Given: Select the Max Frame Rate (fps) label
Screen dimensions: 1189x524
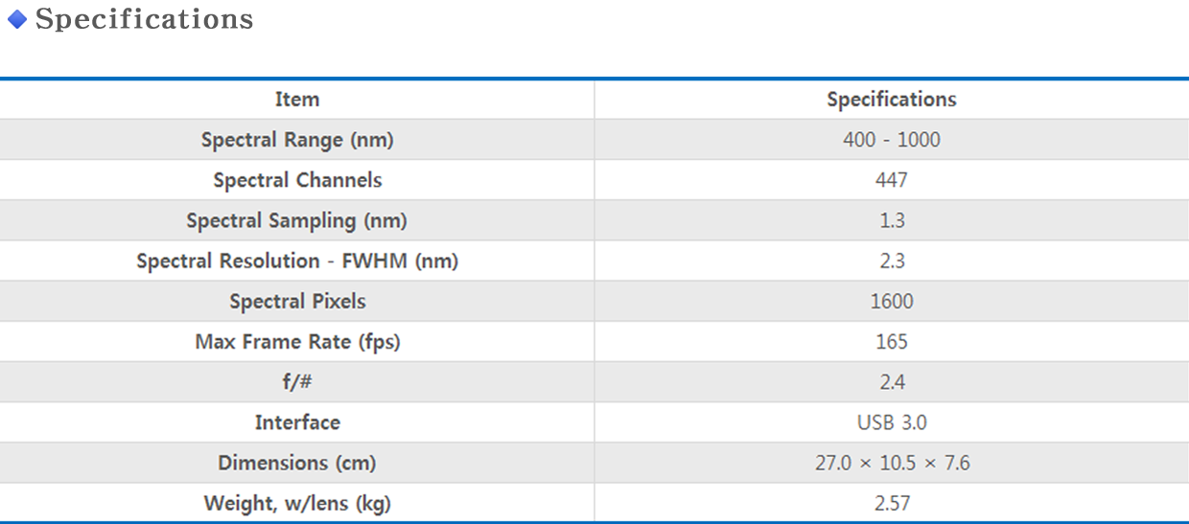Looking at the screenshot, I should coord(297,342).
